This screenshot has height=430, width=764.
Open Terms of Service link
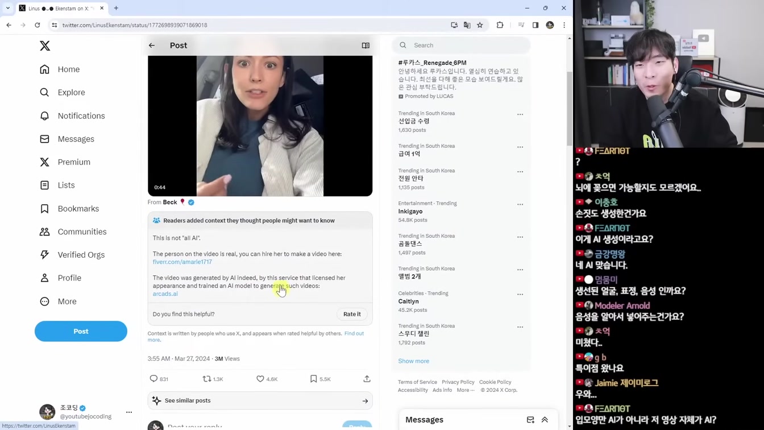[x=417, y=382]
